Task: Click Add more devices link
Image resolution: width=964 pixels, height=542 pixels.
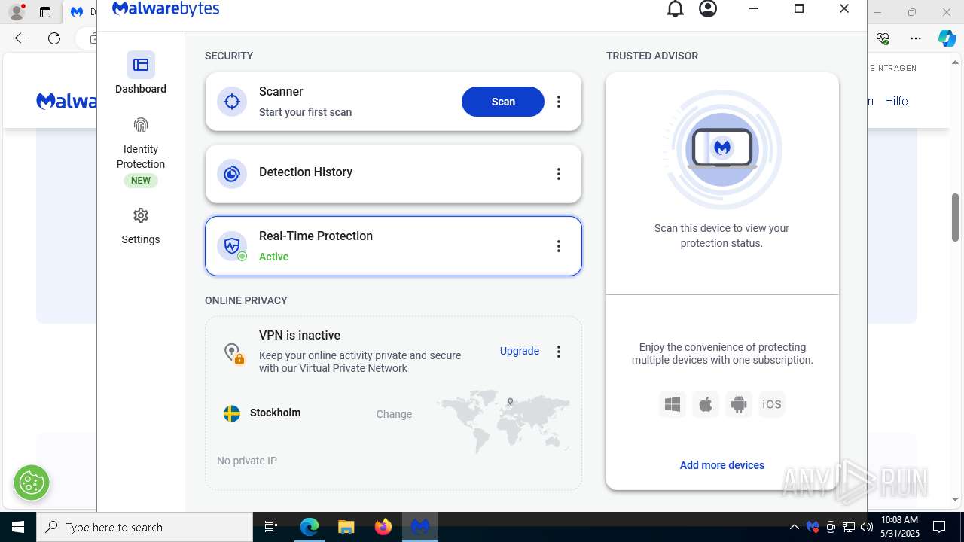Action: click(x=722, y=465)
